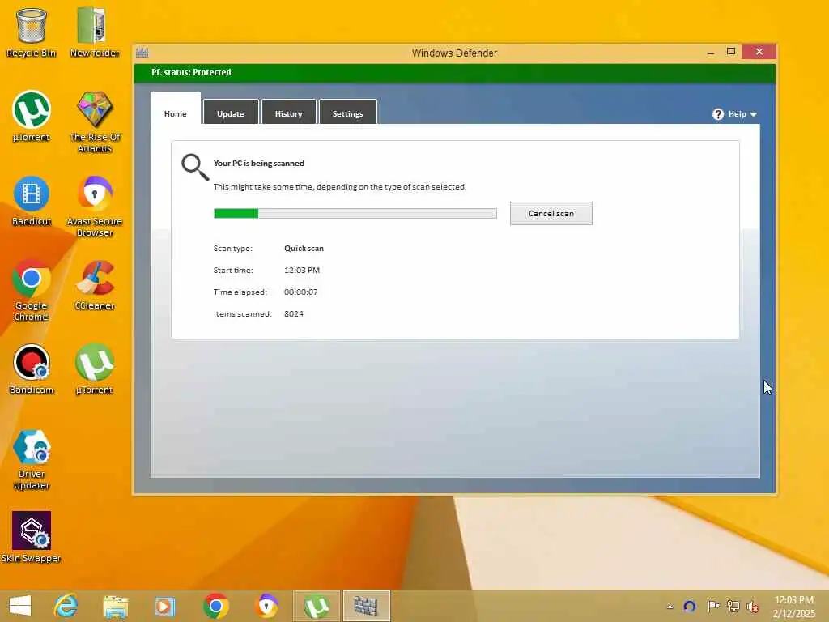Select the Google Chrome desktop icon

click(32, 290)
